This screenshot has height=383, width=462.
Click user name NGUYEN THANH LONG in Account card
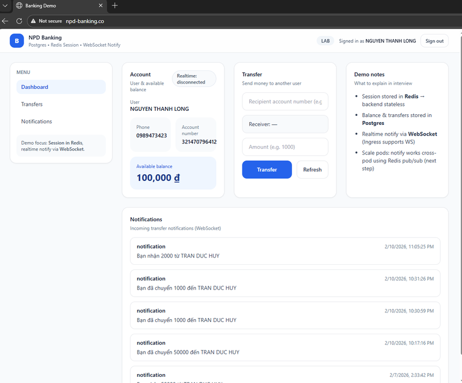pyautogui.click(x=160, y=109)
